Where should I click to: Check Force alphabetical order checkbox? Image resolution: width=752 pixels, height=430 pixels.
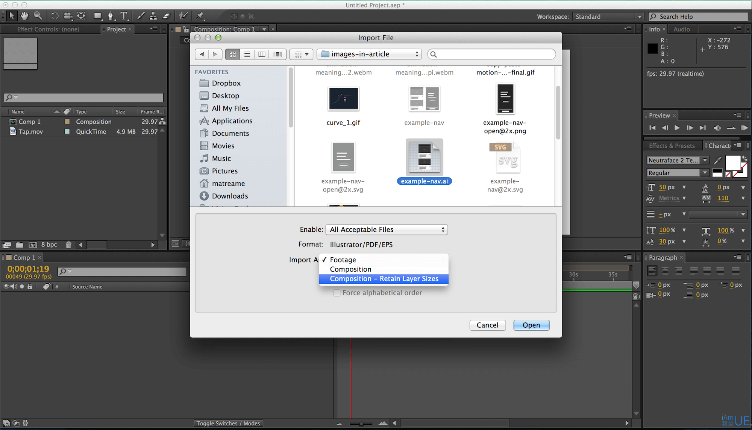pos(337,293)
